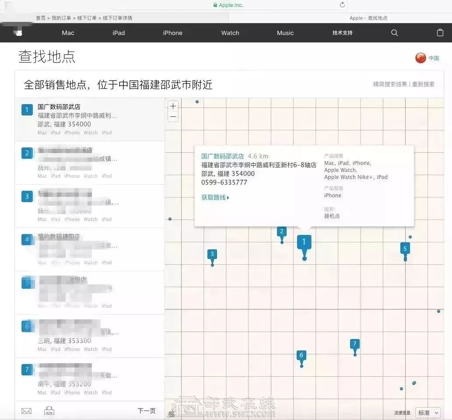Open the shopping bag icon
The width and height of the screenshot is (452, 420).
(x=440, y=33)
